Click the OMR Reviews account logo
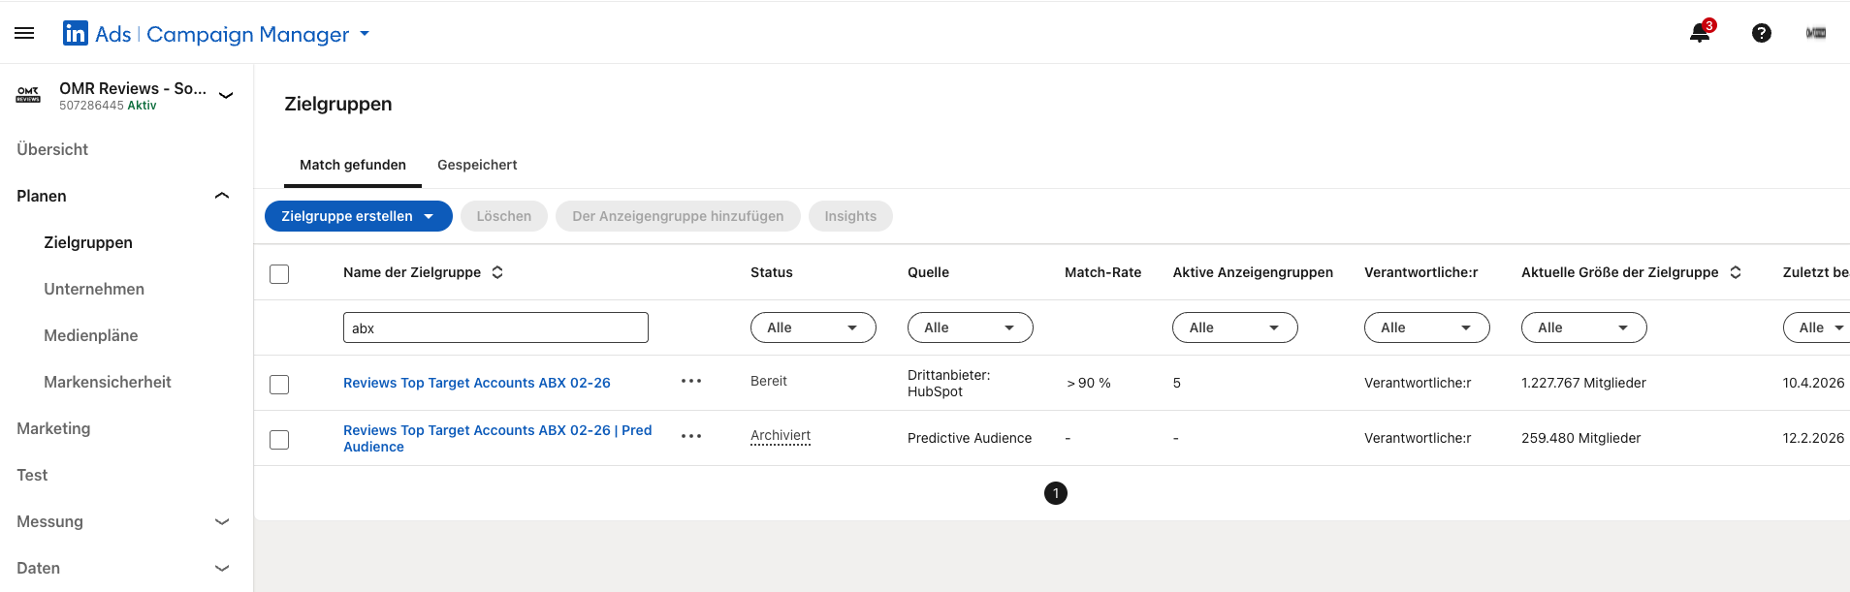The width and height of the screenshot is (1850, 592). click(28, 95)
